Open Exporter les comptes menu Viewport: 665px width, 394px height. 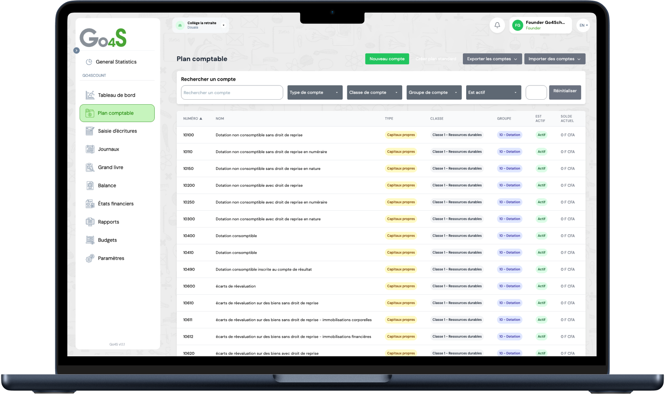point(492,59)
